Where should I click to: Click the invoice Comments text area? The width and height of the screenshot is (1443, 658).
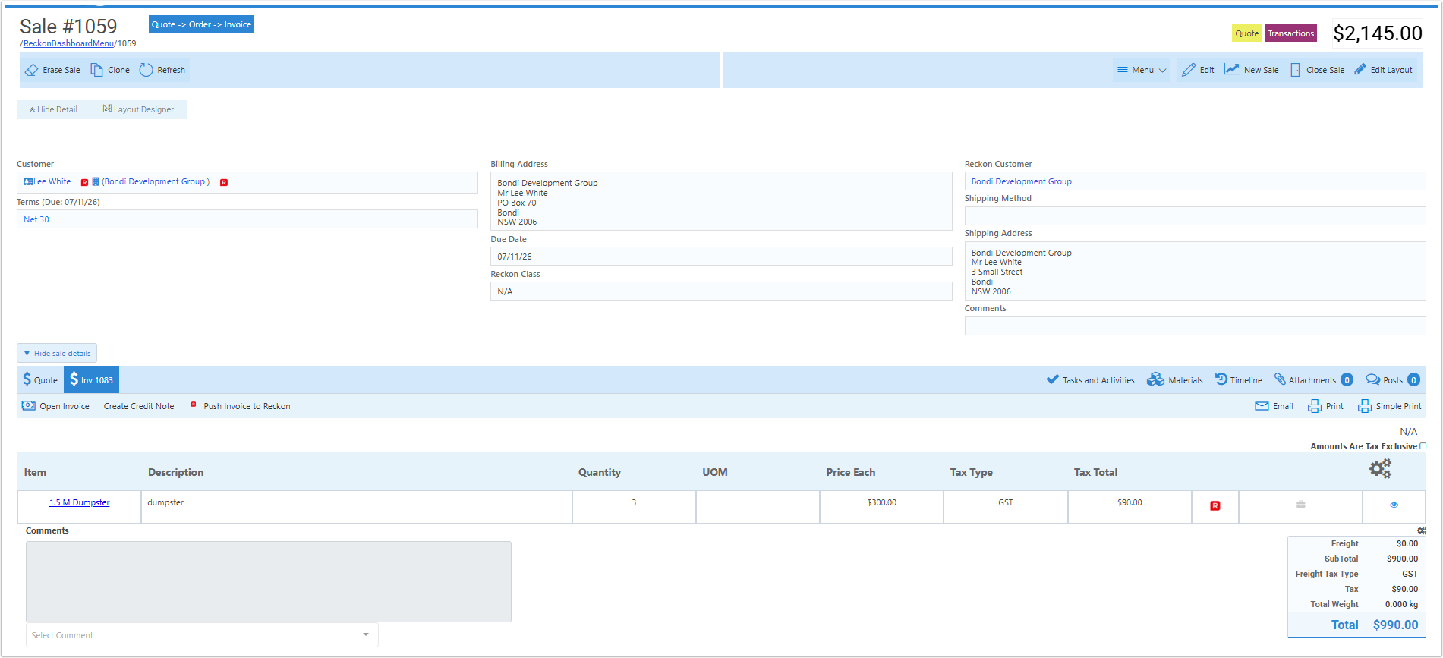click(x=269, y=581)
